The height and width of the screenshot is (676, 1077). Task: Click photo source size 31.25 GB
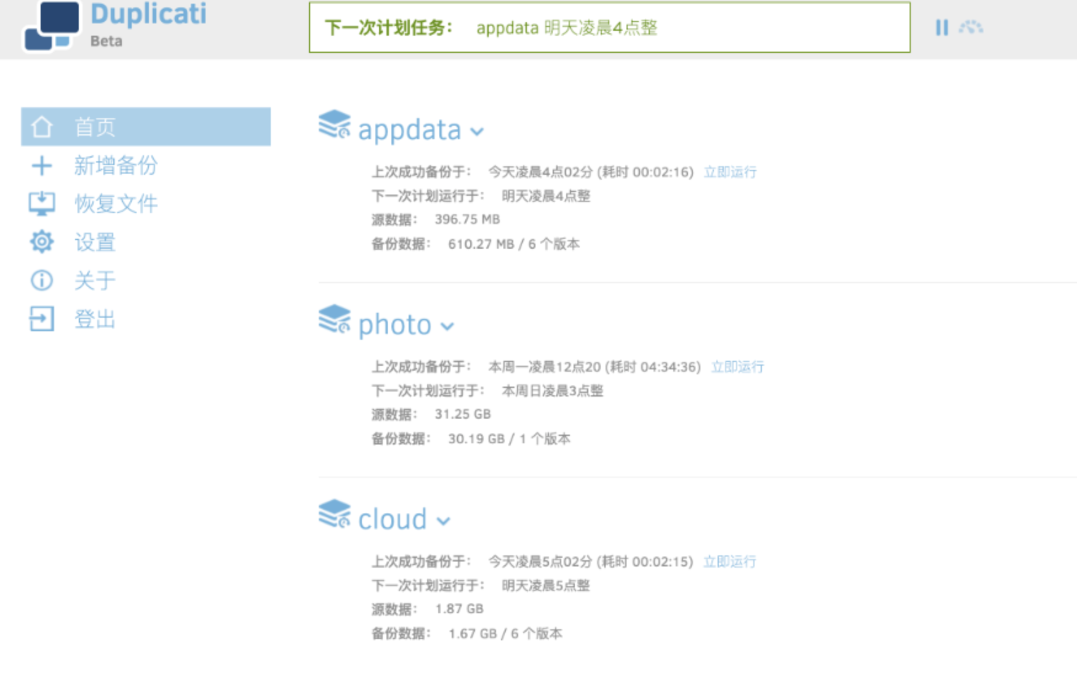(x=463, y=414)
